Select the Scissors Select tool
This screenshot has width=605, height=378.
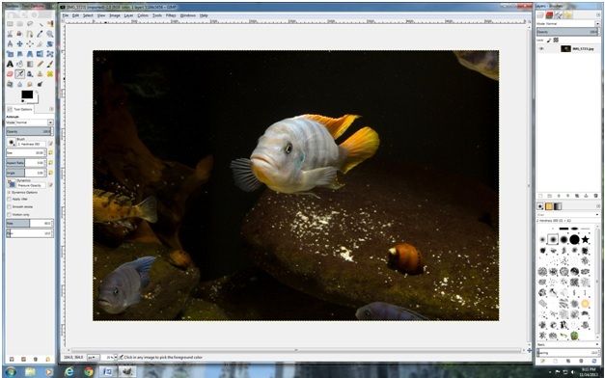pos(10,34)
